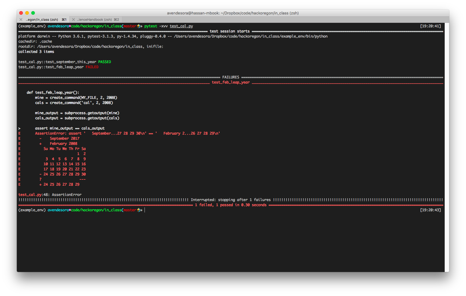Click the 'cachedir: .cache' line

pos(35,41)
